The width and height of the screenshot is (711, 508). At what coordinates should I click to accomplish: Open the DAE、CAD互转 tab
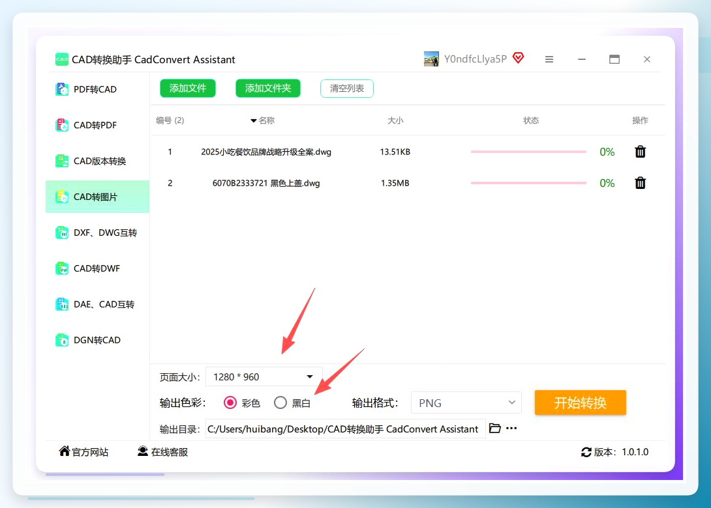97,304
